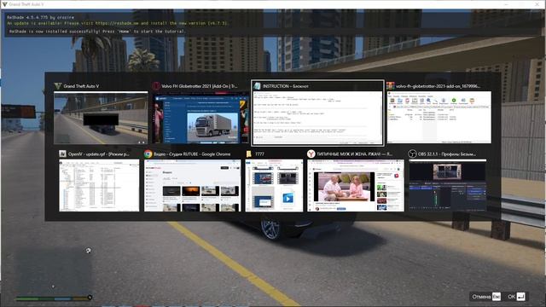Open the OBS 32.1.1 window thumbnail
The height and width of the screenshot is (307, 546).
447,186
